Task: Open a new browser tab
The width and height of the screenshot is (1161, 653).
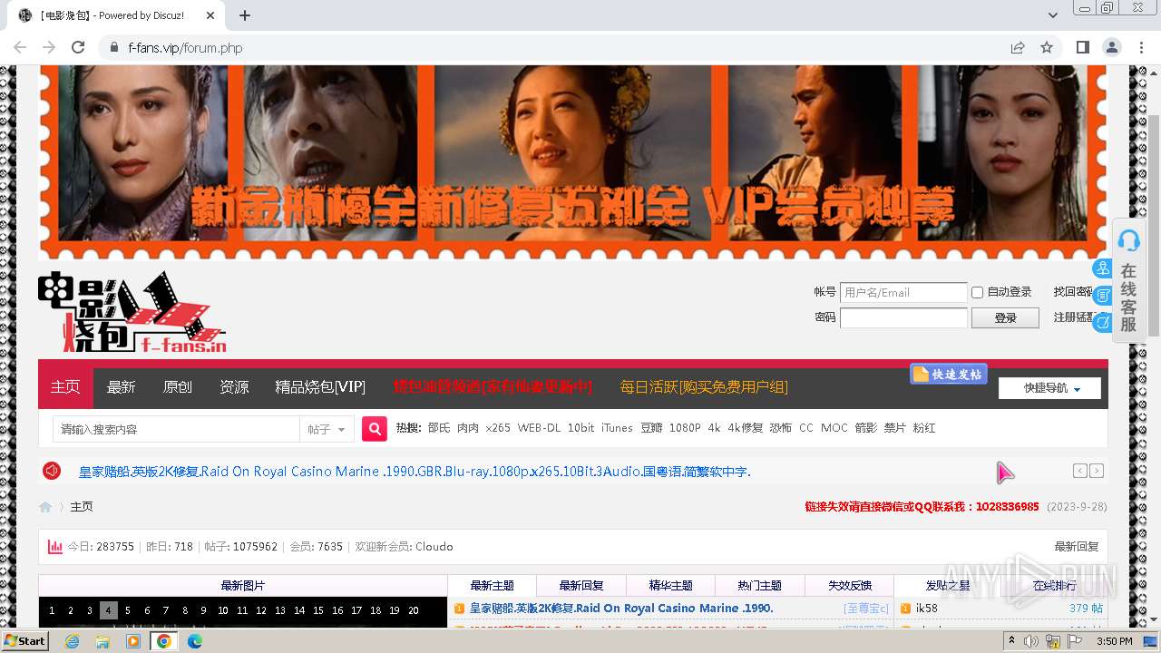Action: pos(245,15)
